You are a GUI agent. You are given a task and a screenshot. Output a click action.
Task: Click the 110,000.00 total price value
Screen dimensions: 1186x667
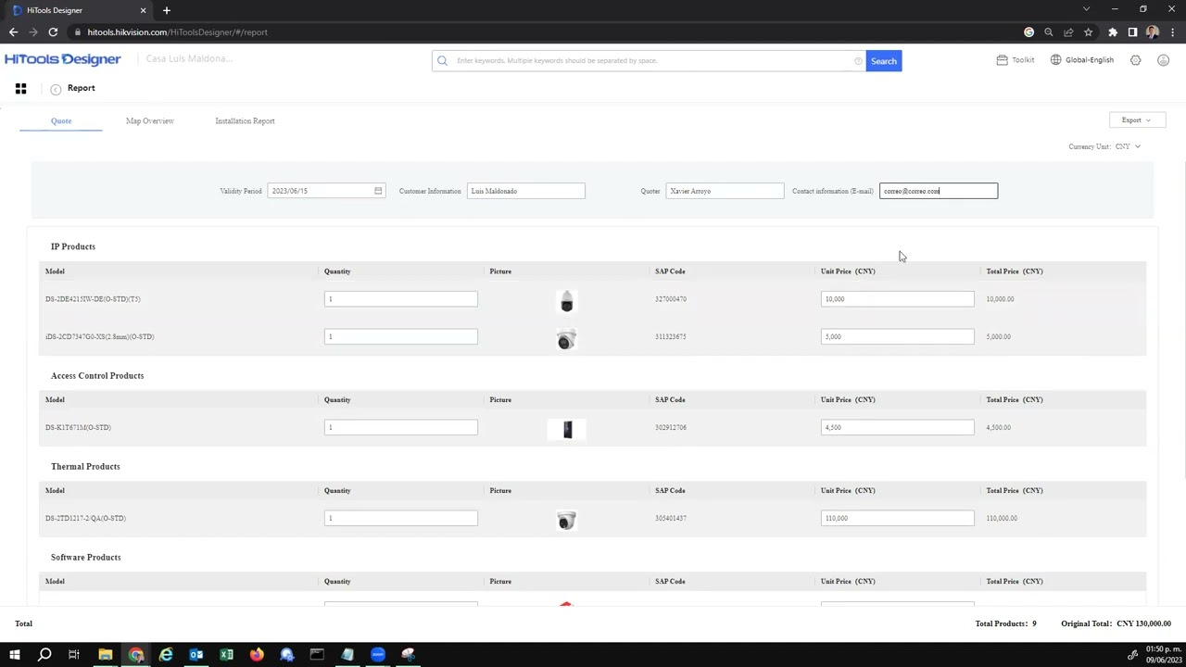tap(1002, 518)
